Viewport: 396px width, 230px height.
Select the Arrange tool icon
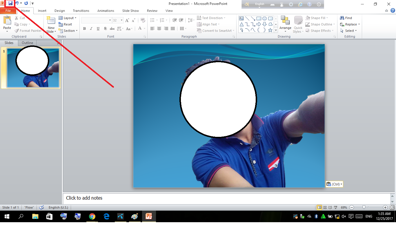(x=285, y=22)
